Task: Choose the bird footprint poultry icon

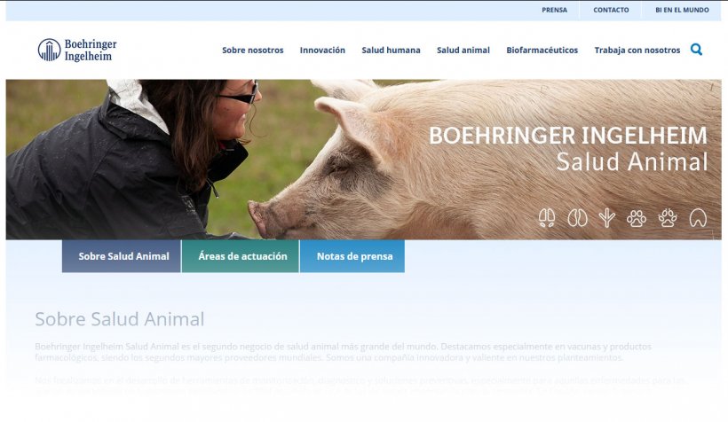Action: pos(607,218)
